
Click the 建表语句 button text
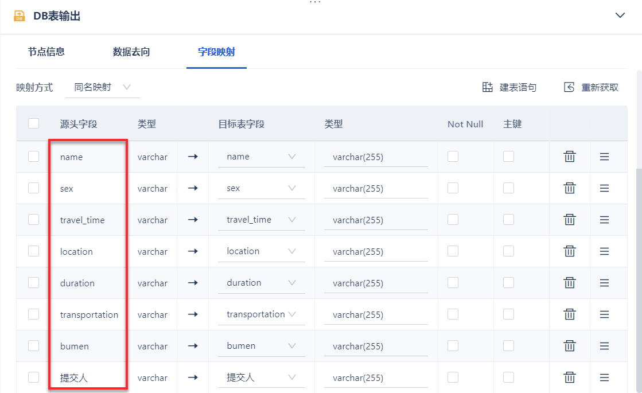click(x=518, y=88)
